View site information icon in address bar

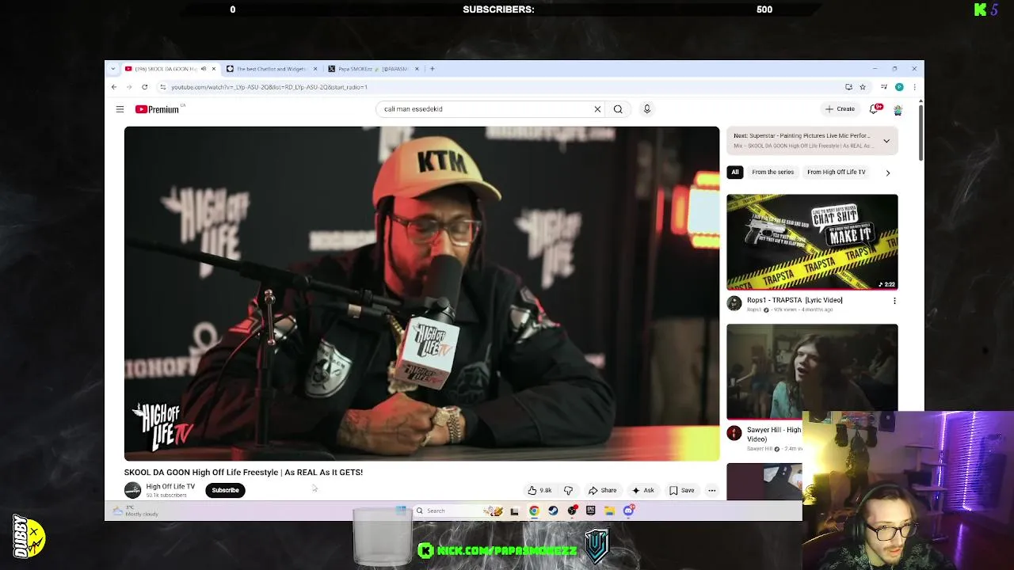pyautogui.click(x=162, y=87)
